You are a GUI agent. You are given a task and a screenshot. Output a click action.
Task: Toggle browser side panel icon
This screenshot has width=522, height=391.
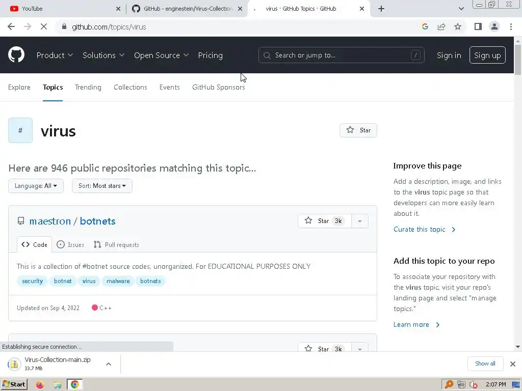478,26
